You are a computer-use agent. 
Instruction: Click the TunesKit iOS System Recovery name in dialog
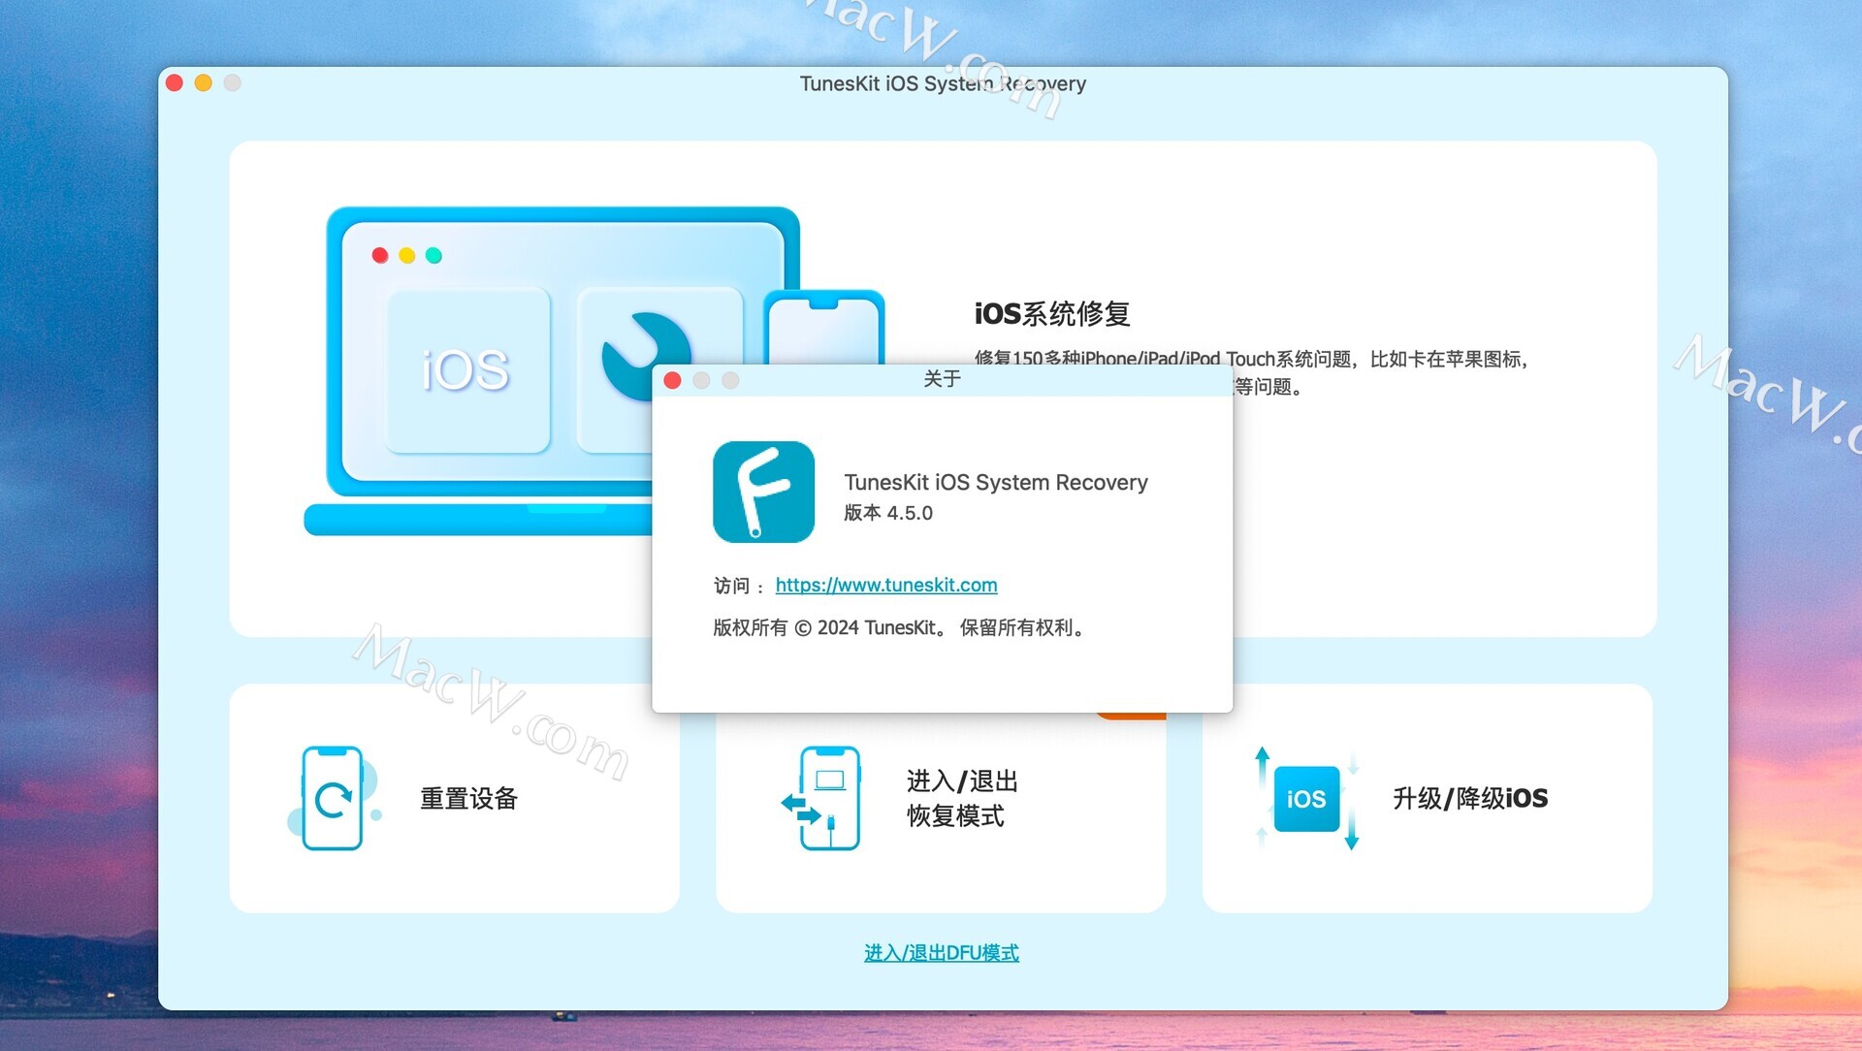(996, 482)
